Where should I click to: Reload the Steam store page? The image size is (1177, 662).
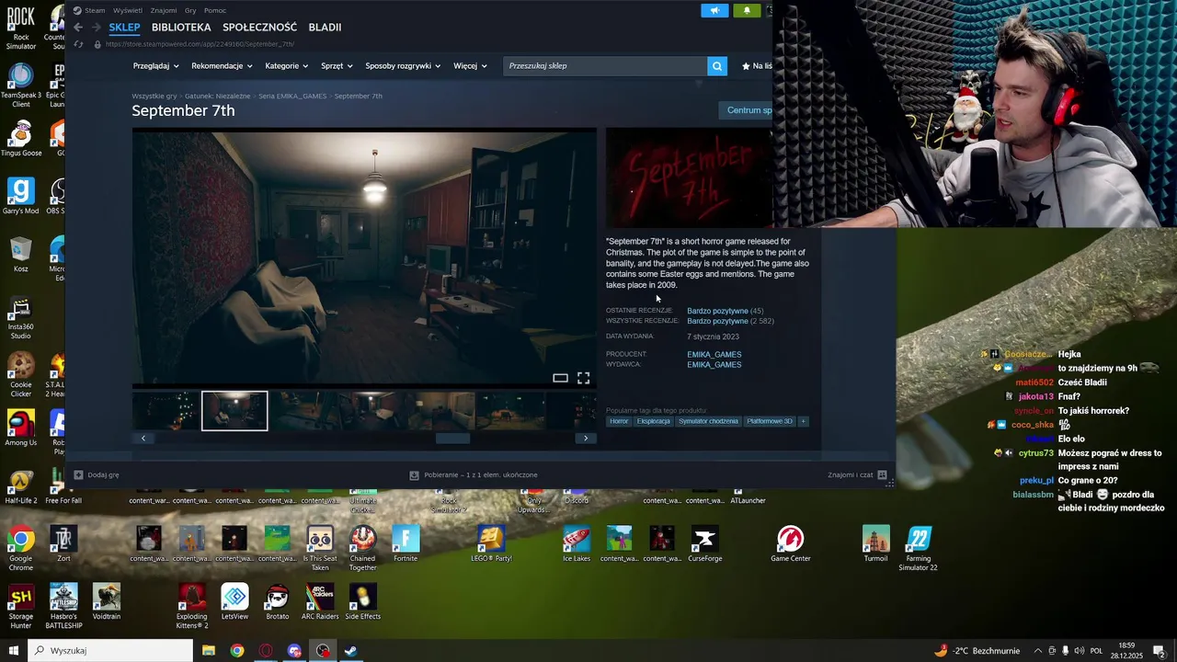78,44
